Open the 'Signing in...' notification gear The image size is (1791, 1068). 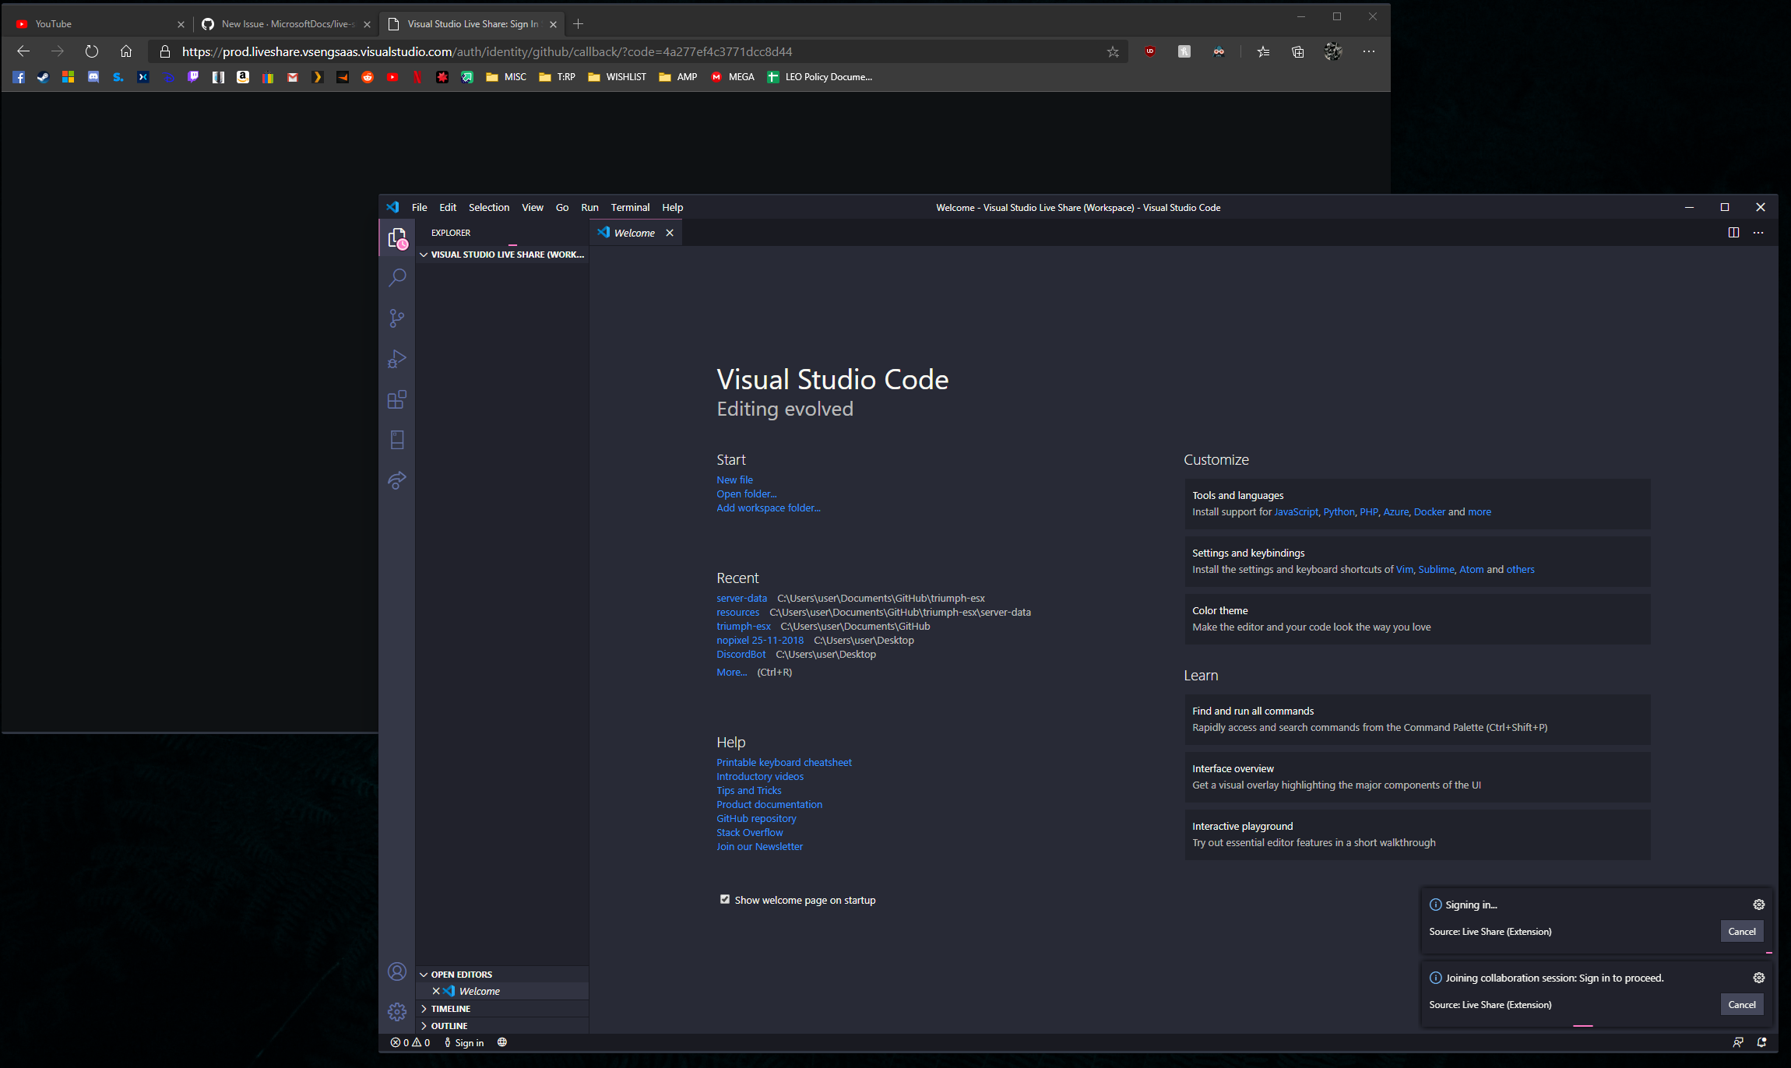1758,905
